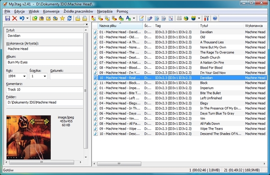Click the Gatunek genre field
This screenshot has height=175, width=270.
[67, 76]
